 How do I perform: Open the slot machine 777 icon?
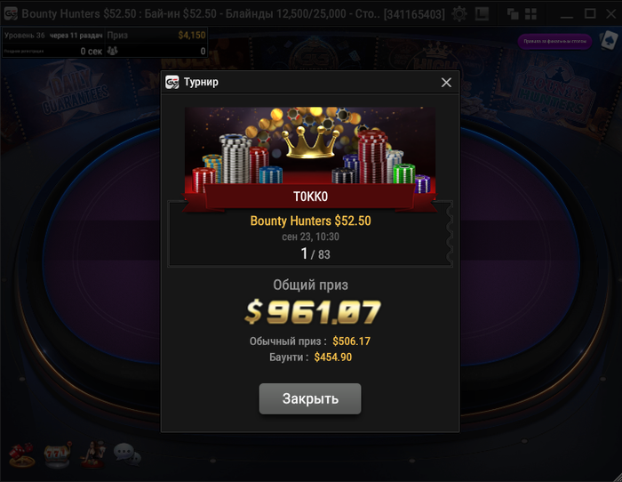(58, 454)
